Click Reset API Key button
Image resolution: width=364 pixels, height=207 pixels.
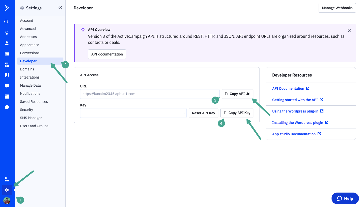[x=203, y=113]
